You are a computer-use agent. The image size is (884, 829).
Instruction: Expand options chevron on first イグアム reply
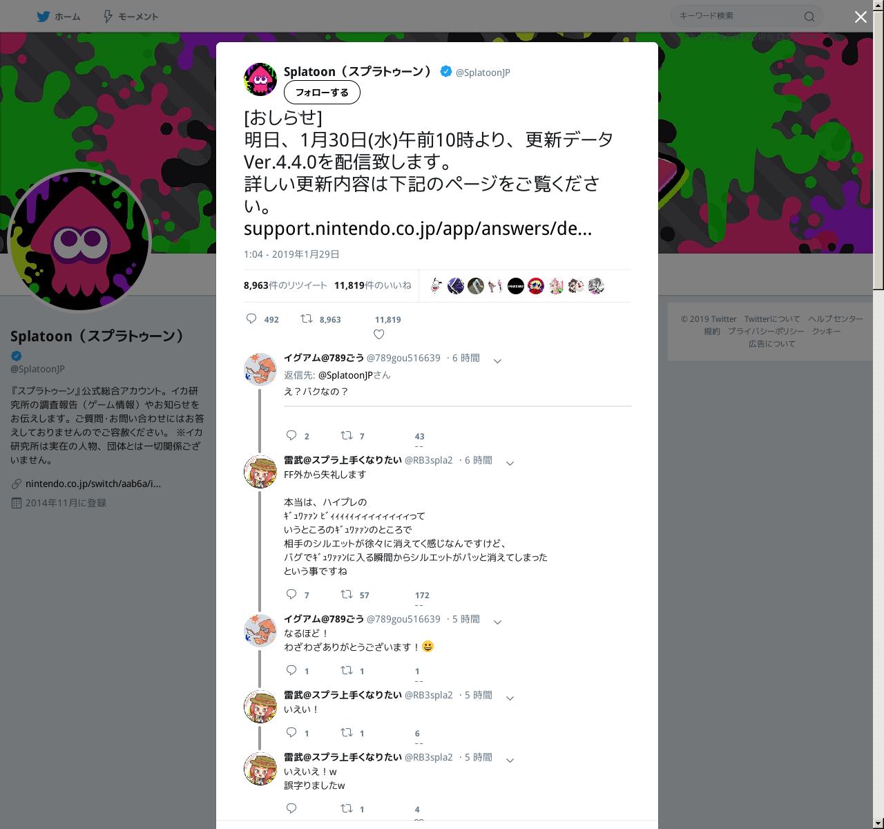pos(497,361)
